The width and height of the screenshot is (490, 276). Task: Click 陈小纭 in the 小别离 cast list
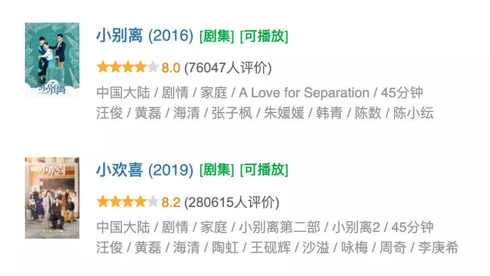(x=413, y=113)
